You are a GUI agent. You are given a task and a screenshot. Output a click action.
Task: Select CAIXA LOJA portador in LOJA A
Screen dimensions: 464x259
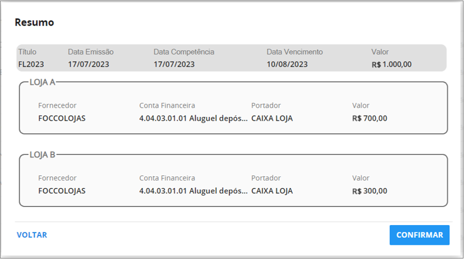(x=272, y=119)
